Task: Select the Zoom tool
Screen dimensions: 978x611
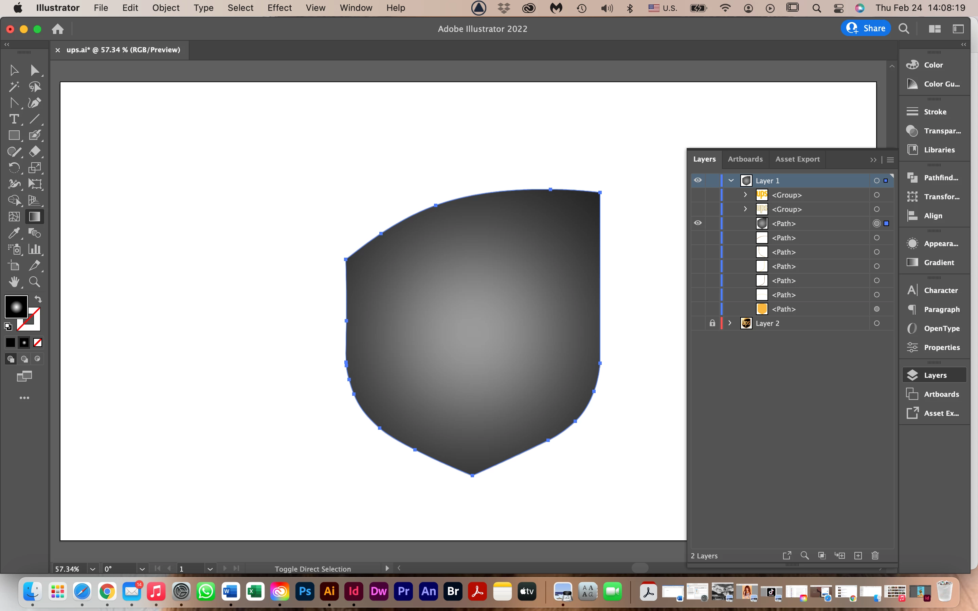Action: [35, 282]
